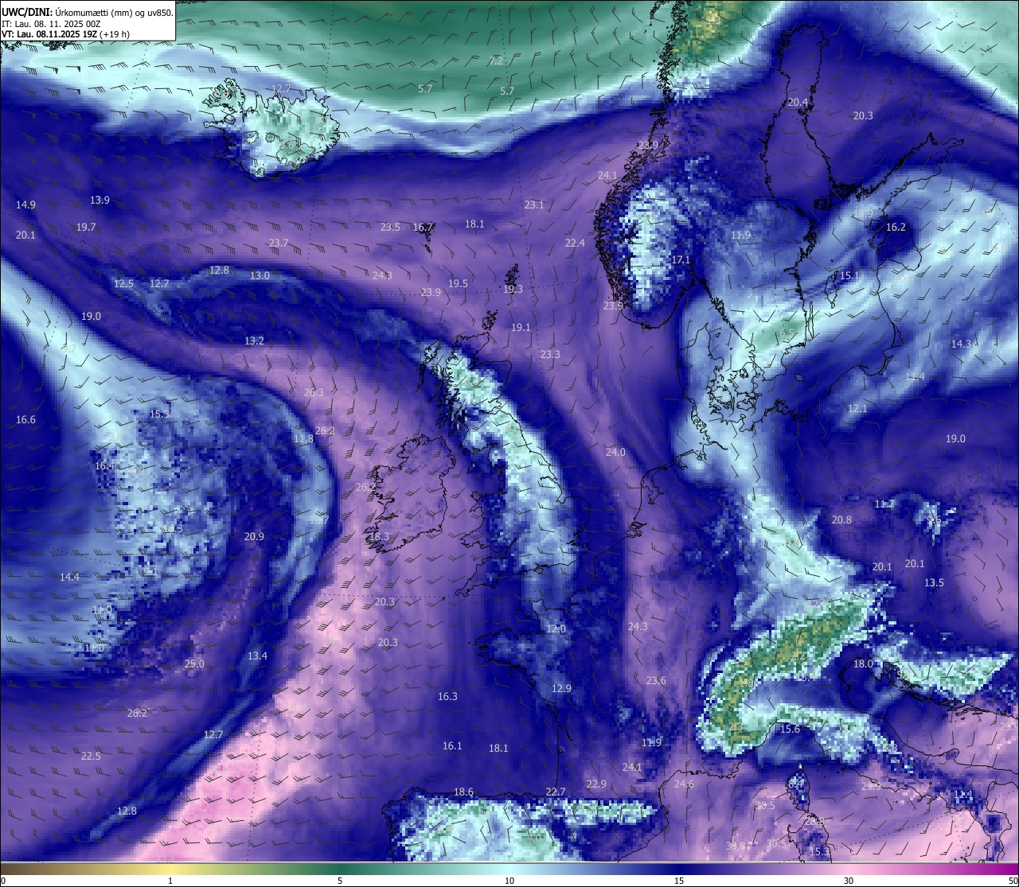Viewport: 1019px width, 887px height.
Task: Click the 12.0 value over southern England
Action: pos(556,628)
